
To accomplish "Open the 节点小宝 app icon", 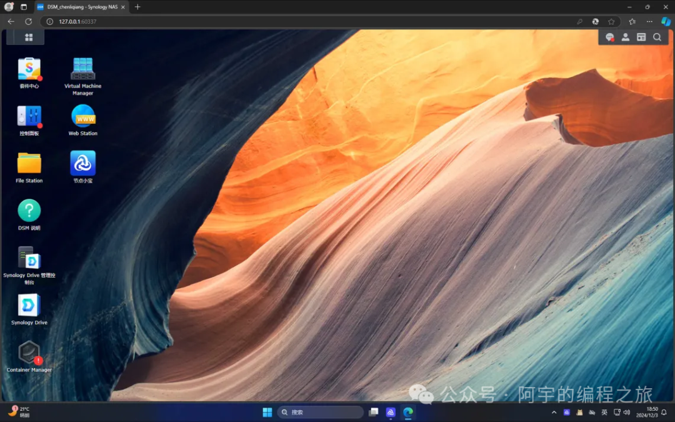I will point(82,164).
